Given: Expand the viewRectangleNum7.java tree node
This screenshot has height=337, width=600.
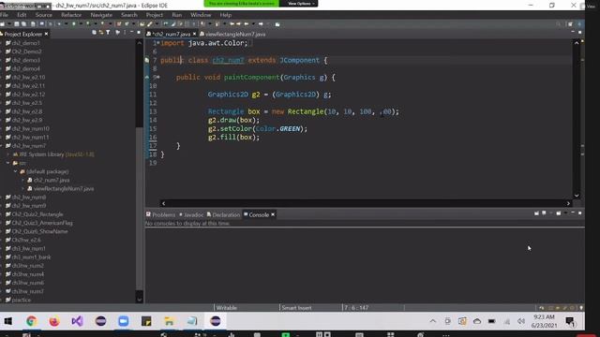Looking at the screenshot, I should (22, 189).
